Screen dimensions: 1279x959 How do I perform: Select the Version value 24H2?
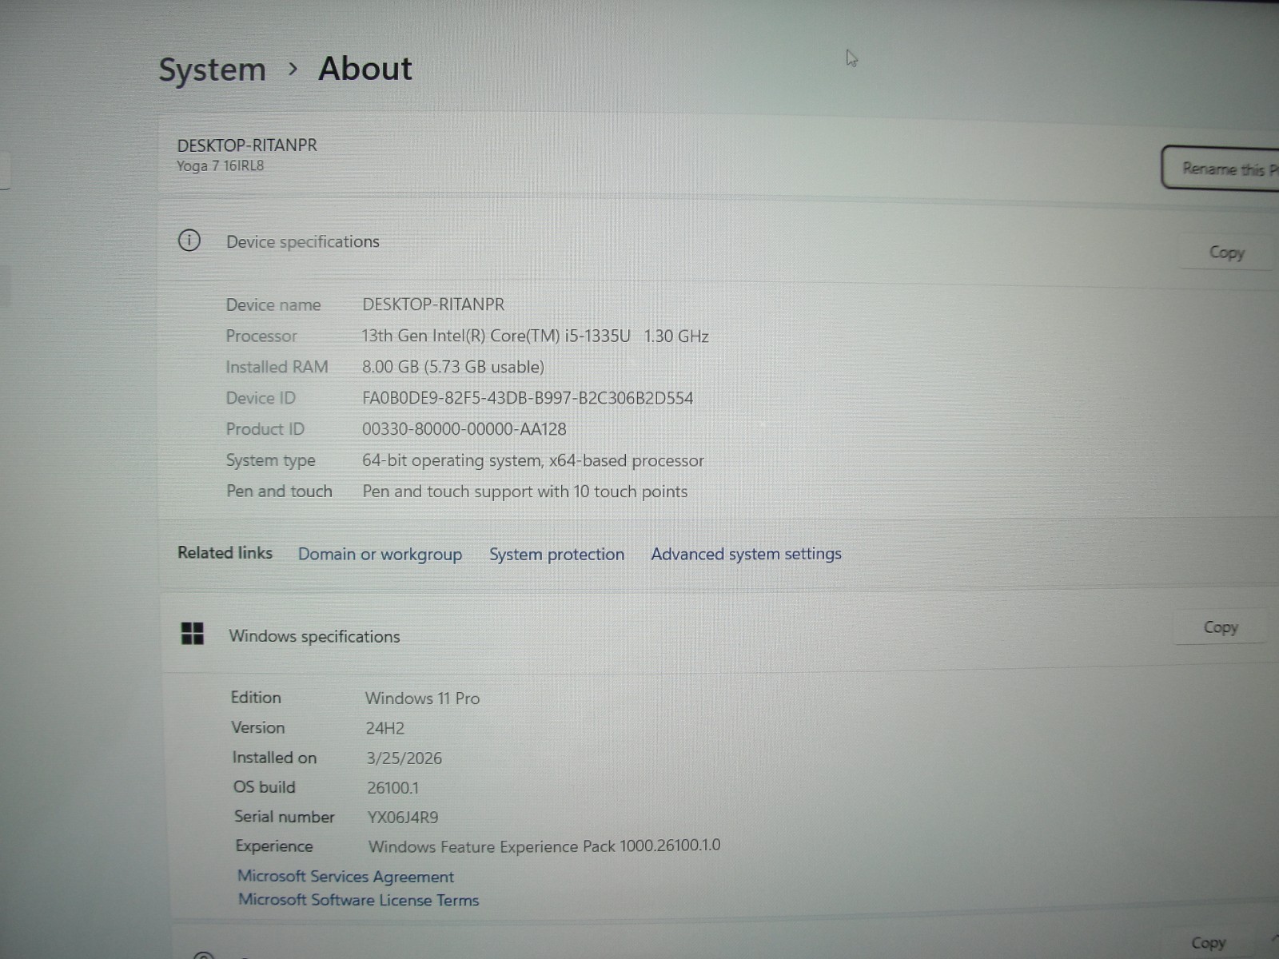pyautogui.click(x=385, y=728)
